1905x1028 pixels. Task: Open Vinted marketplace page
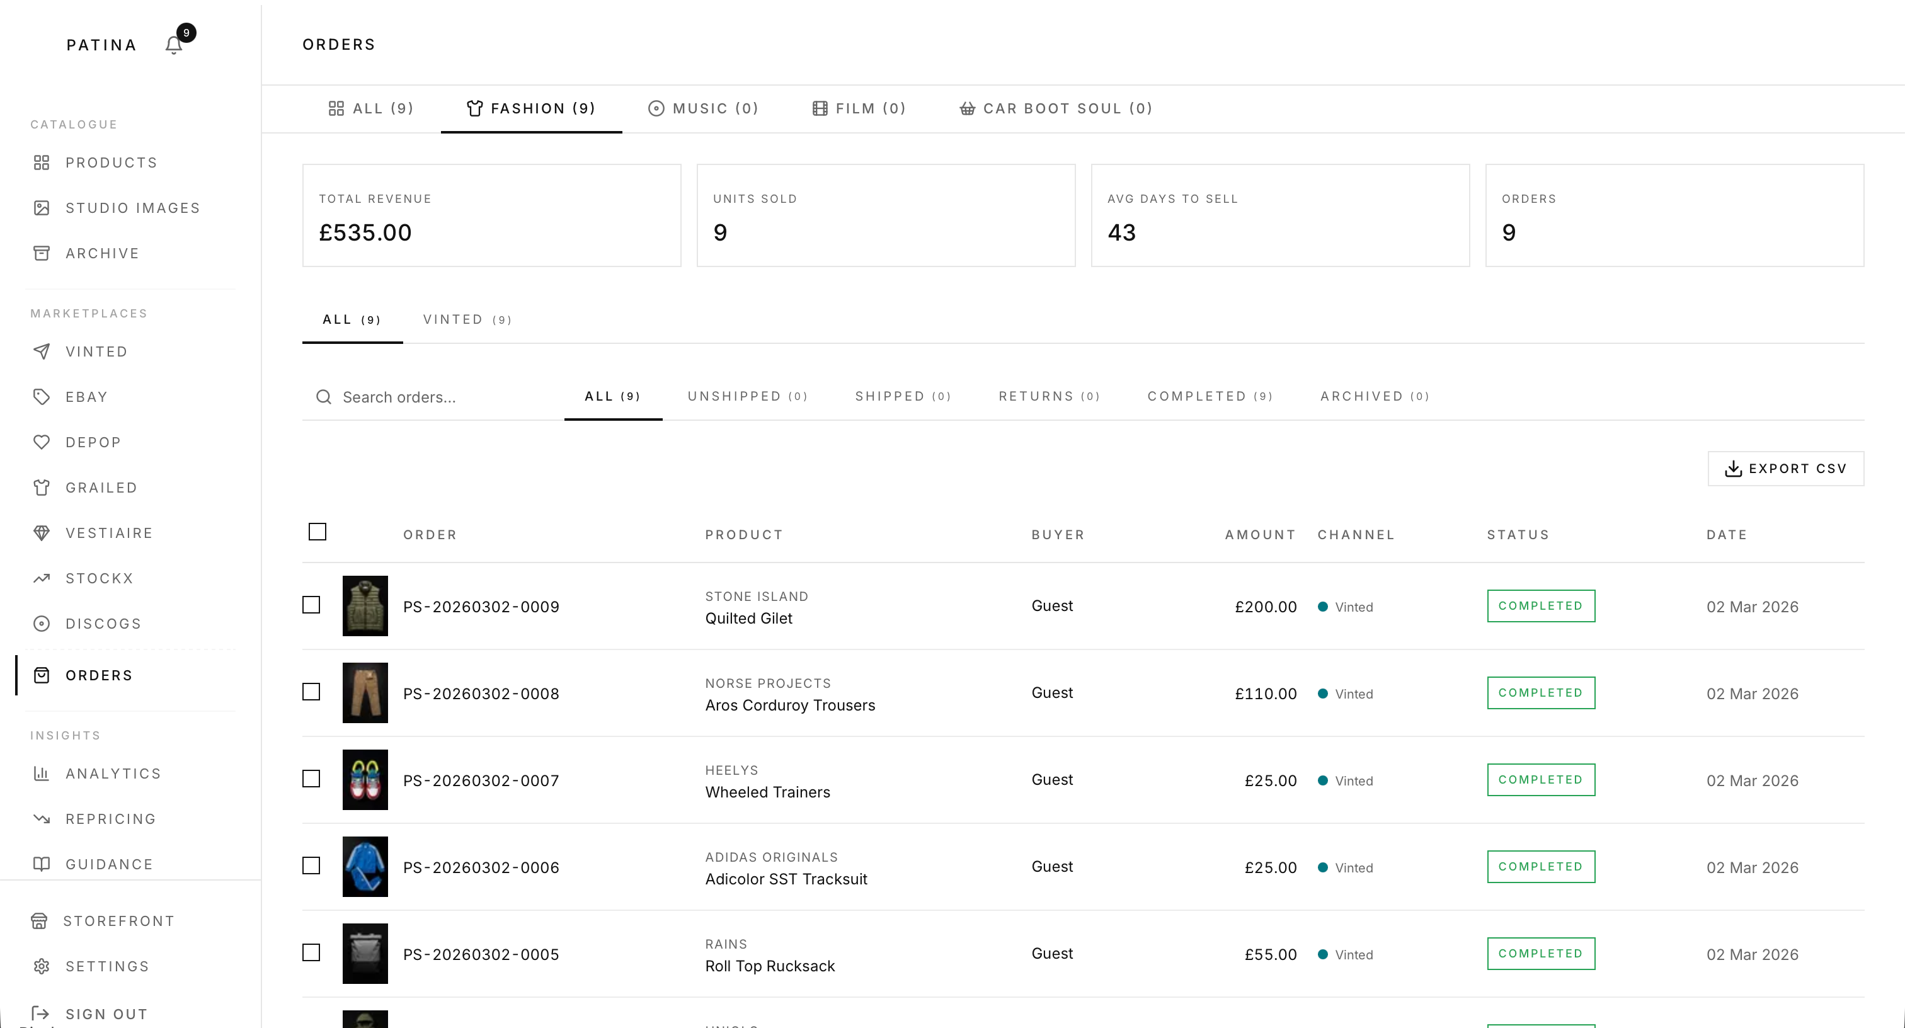96,352
